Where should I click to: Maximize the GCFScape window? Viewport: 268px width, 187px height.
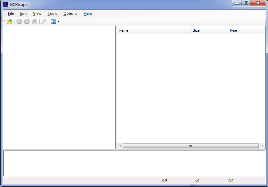[x=246, y=3]
